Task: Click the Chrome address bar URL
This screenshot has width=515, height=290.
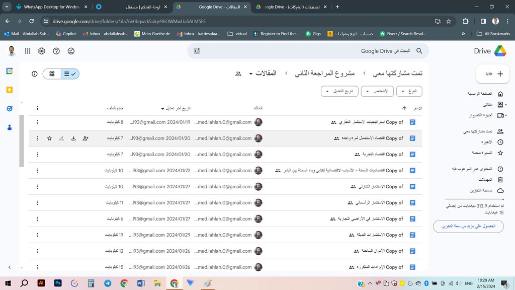Action: click(129, 21)
